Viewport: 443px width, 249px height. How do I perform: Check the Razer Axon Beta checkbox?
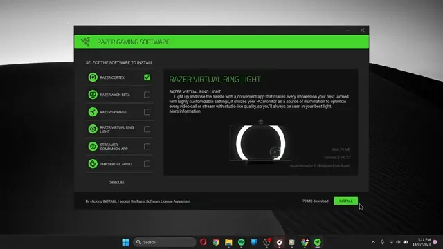coord(147,95)
